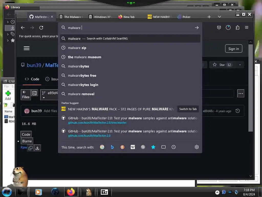Screen dimensions: 262x197
Task: Open a new tab with the plus button
Action: pyautogui.click(x=209, y=17)
